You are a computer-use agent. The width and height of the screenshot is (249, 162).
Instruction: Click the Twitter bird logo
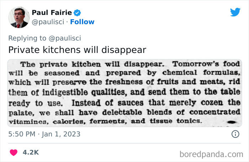(235, 12)
